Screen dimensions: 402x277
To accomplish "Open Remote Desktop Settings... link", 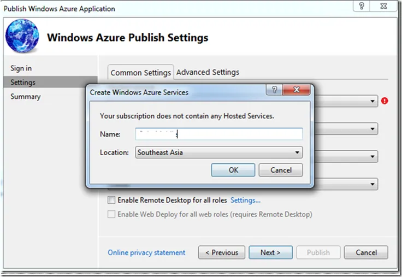I will tap(245, 200).
